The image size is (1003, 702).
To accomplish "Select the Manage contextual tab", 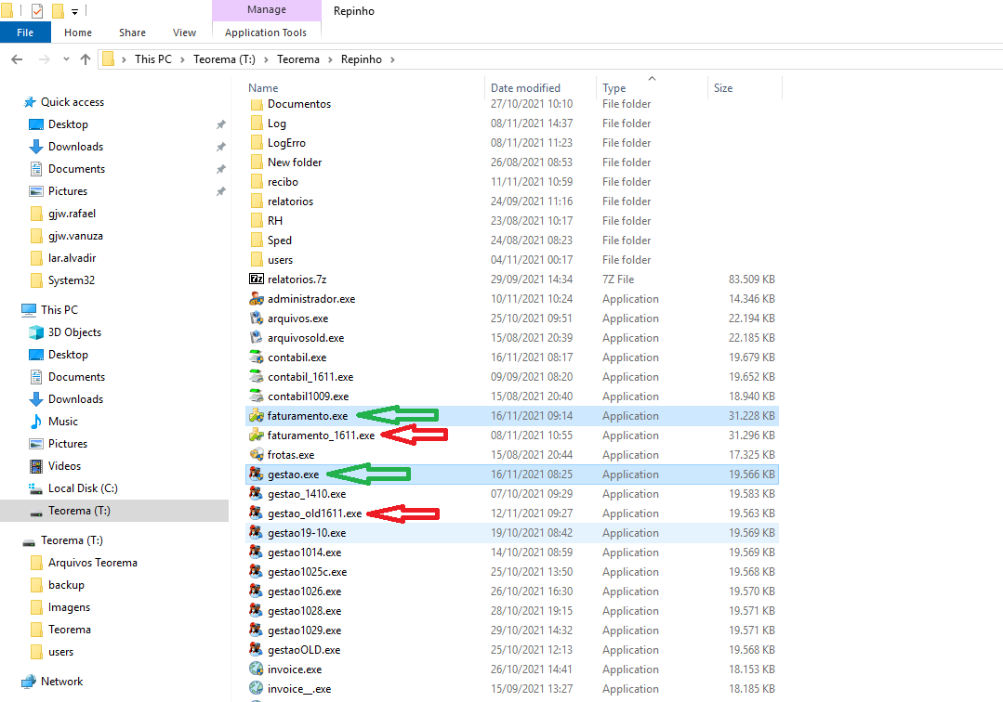I will (x=266, y=9).
